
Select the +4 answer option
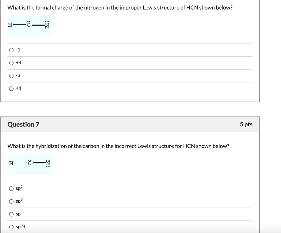(12, 63)
